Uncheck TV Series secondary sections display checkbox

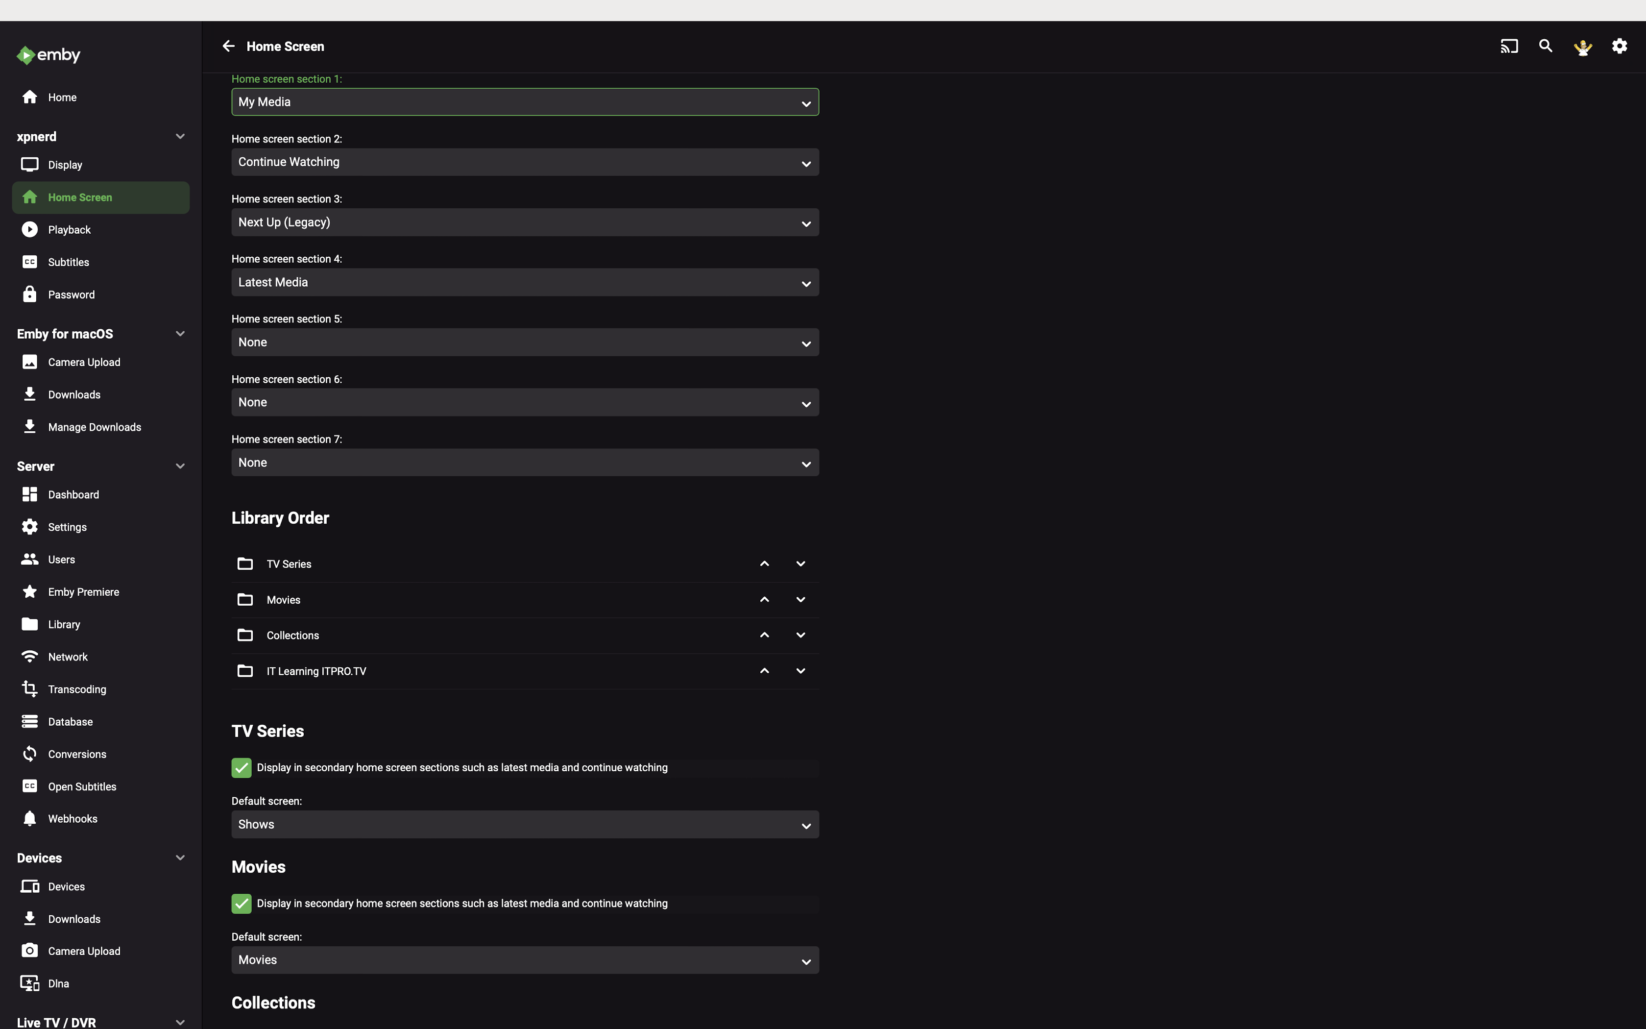pos(242,768)
